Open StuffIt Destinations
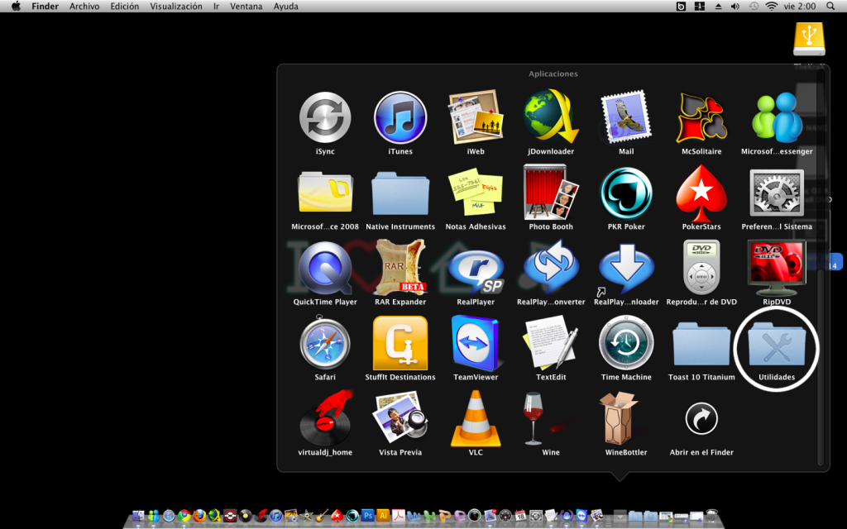 (x=400, y=343)
